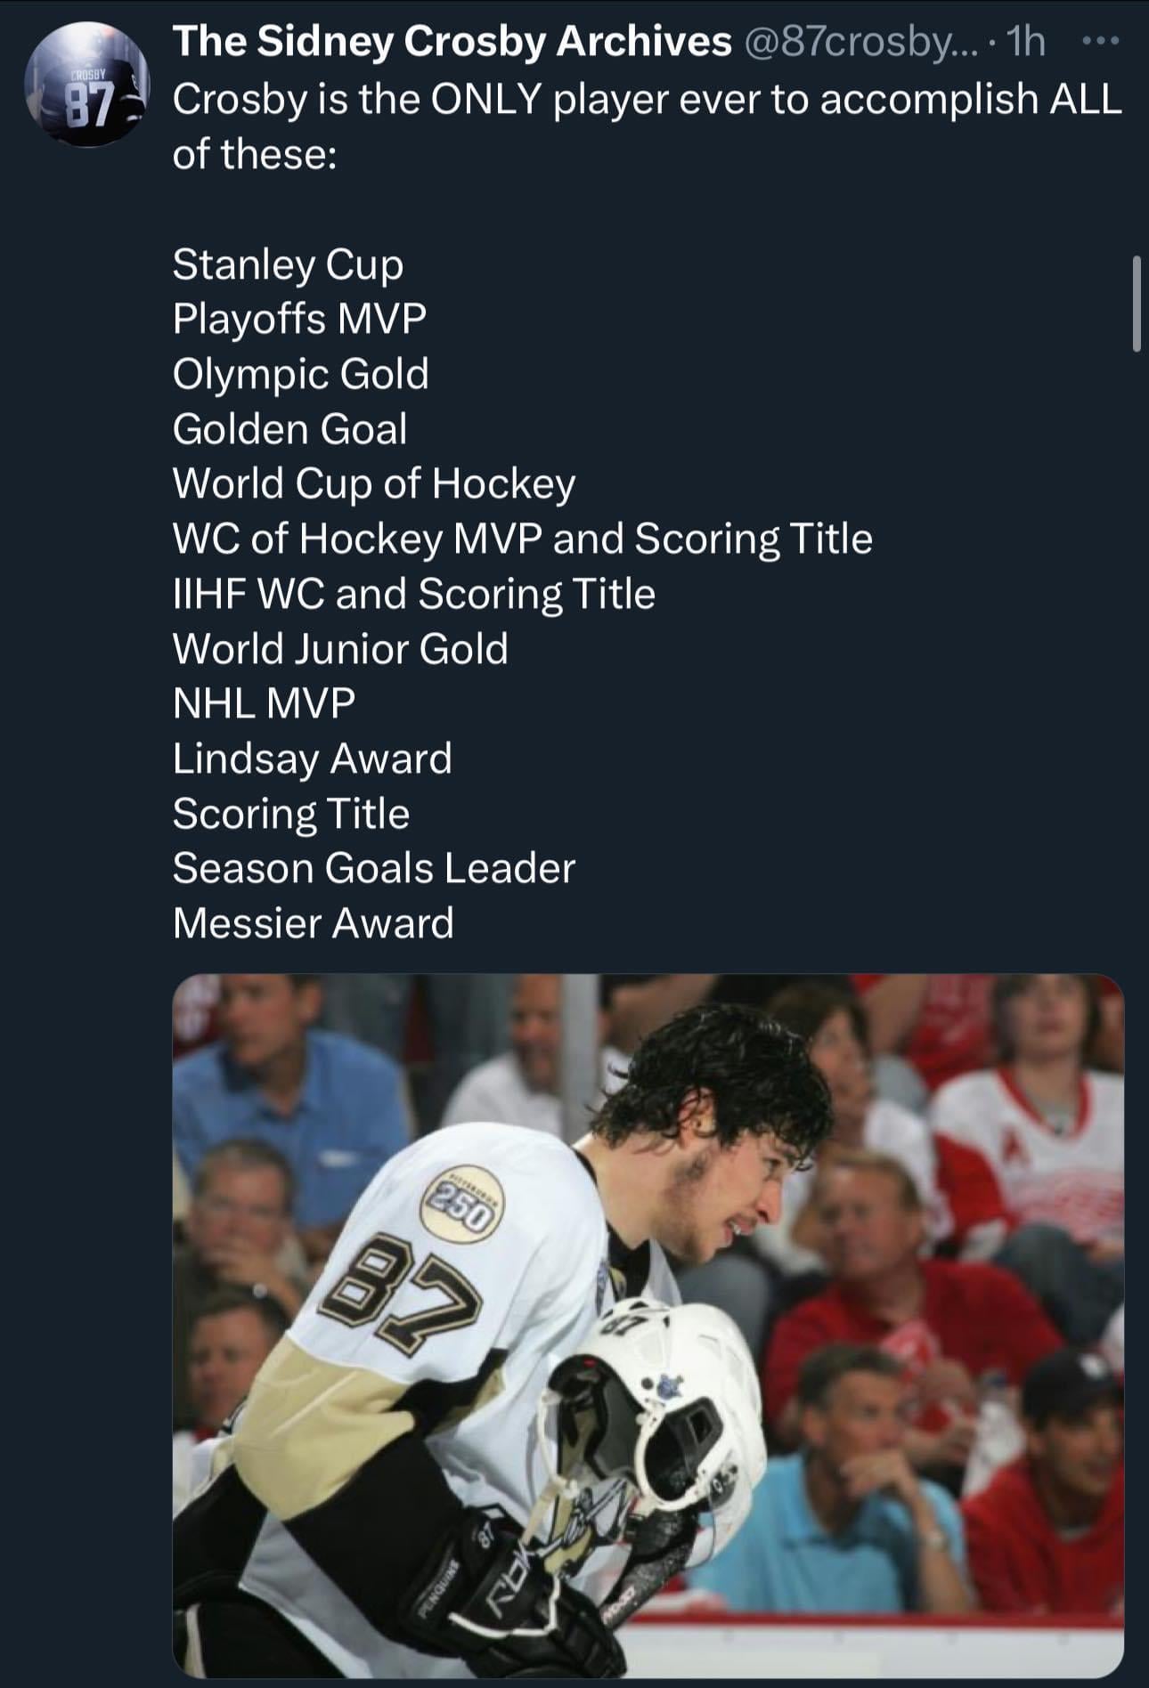
Task: Click the 'World Cup of Hockey' line
Action: (374, 483)
